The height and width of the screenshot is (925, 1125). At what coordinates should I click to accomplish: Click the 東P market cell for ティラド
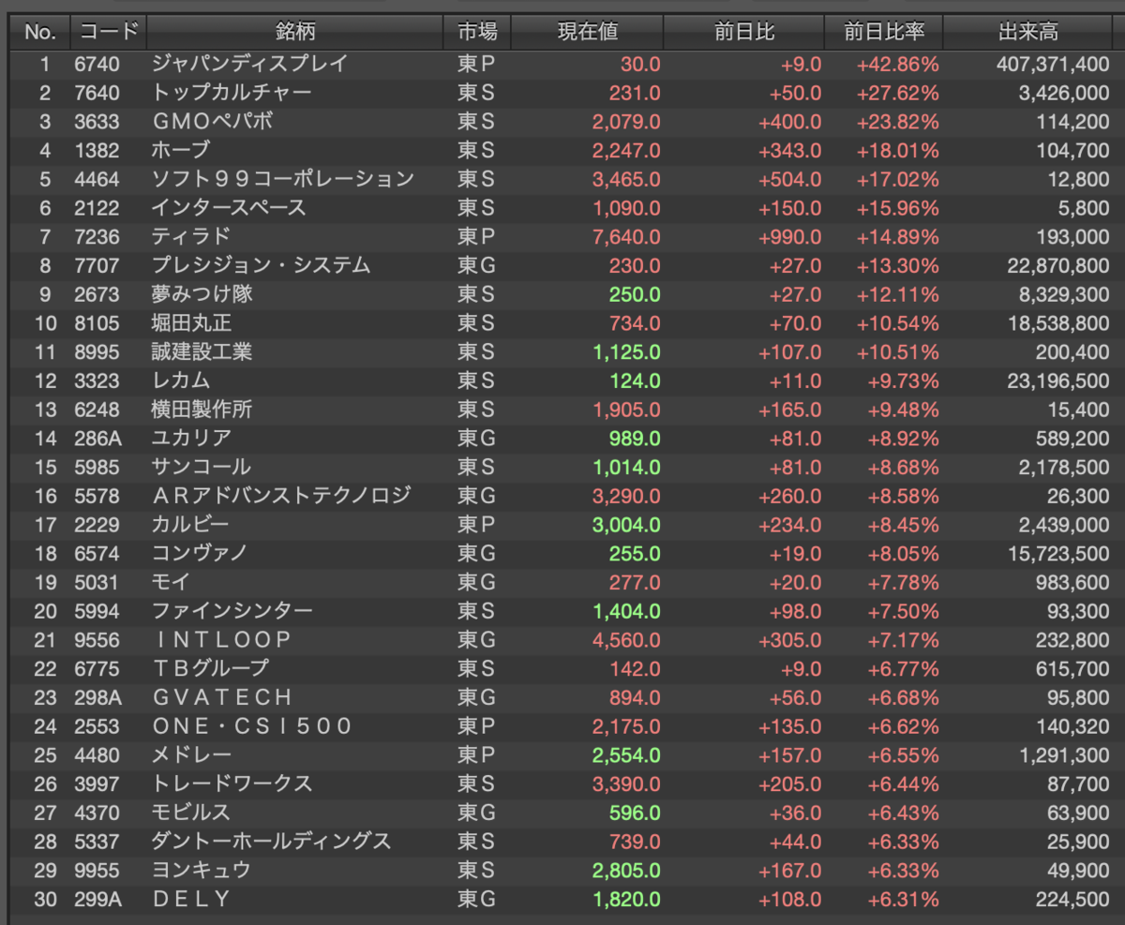[475, 236]
